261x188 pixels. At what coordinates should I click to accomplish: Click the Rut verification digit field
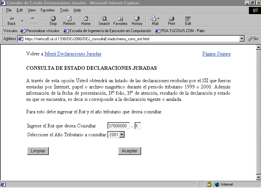pyautogui.click(x=138, y=126)
